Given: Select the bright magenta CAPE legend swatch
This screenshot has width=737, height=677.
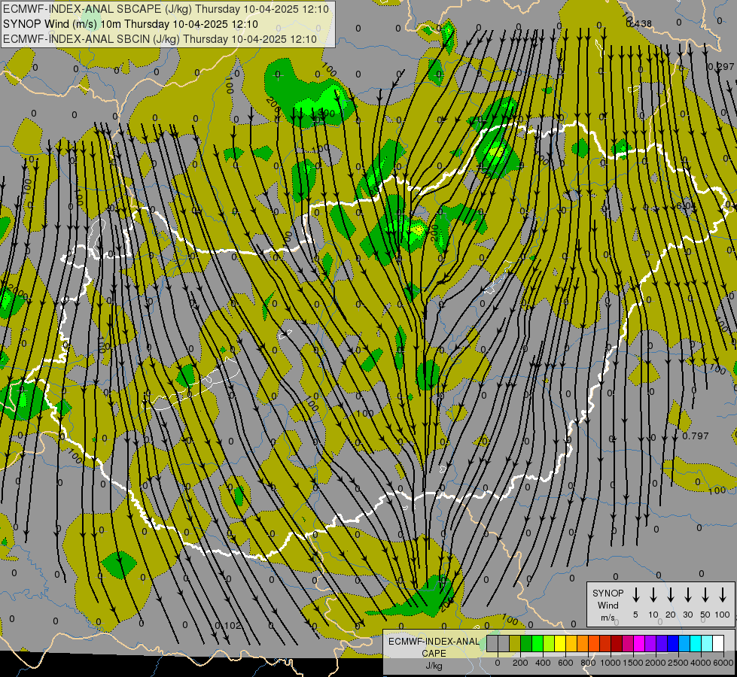Looking at the screenshot, I should click(639, 643).
